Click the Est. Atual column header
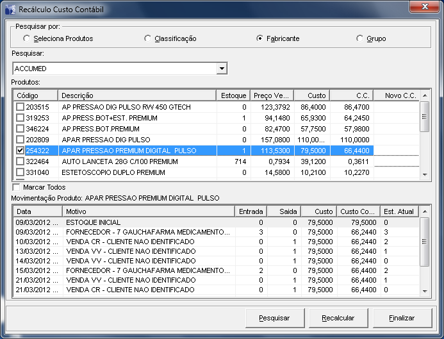 400,211
